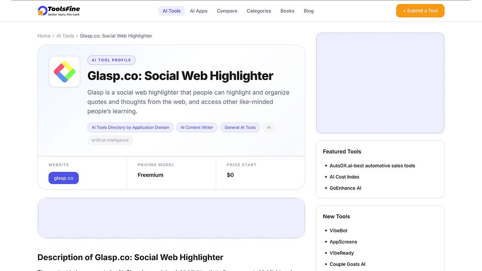
Task: Go to AI Tools breadcrumb link
Action: click(x=65, y=36)
